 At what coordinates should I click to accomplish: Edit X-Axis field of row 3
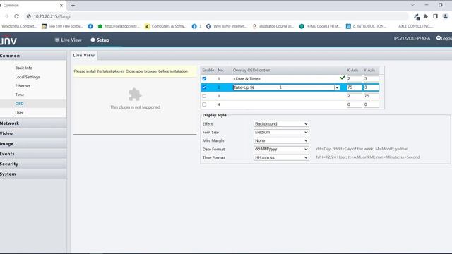(355, 96)
